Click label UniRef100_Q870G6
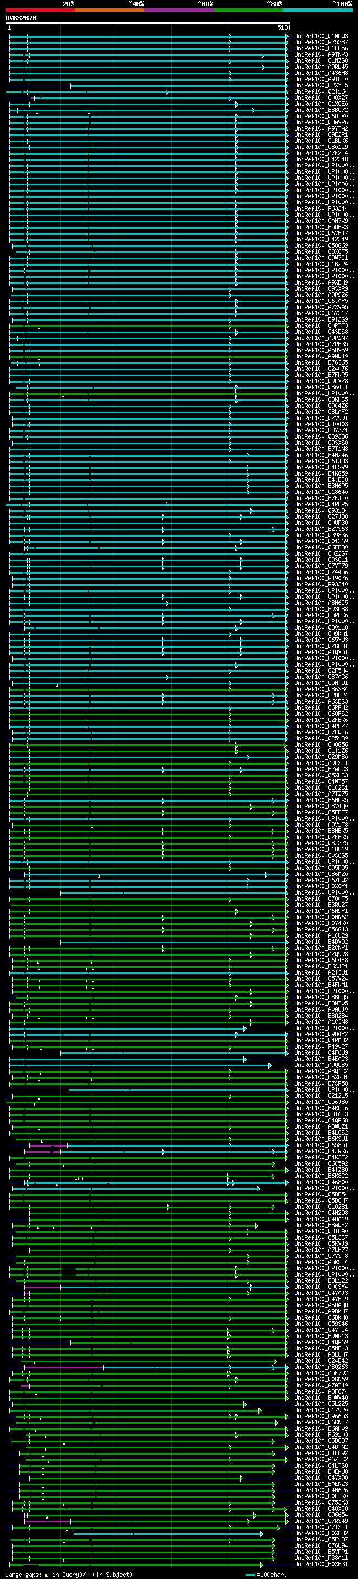358x1579 pixels. 321,677
